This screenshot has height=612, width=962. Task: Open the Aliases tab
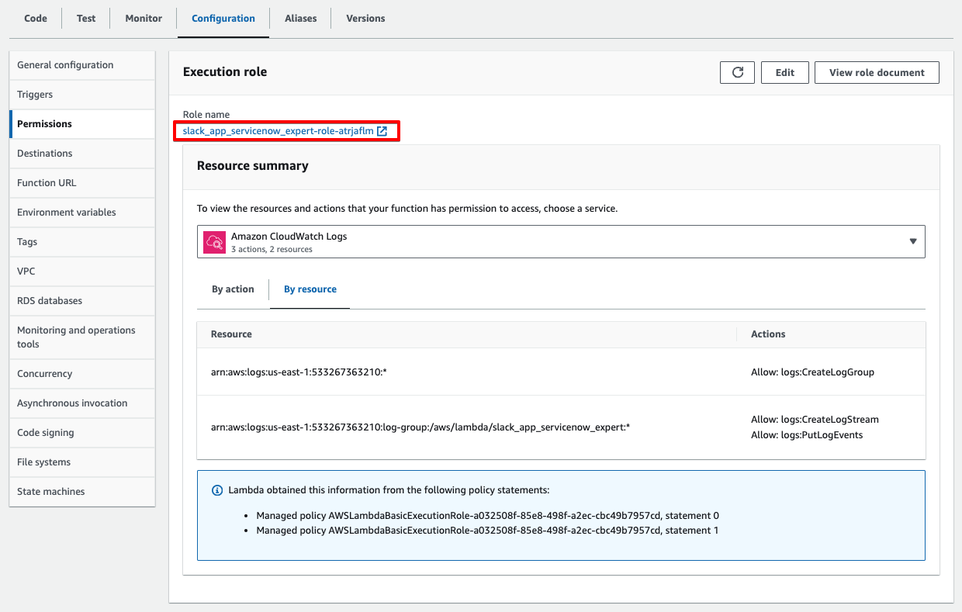pos(301,19)
